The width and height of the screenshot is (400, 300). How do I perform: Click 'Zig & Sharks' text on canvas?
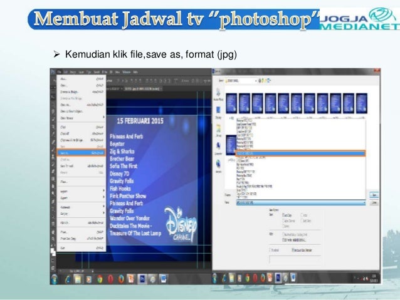point(122,152)
